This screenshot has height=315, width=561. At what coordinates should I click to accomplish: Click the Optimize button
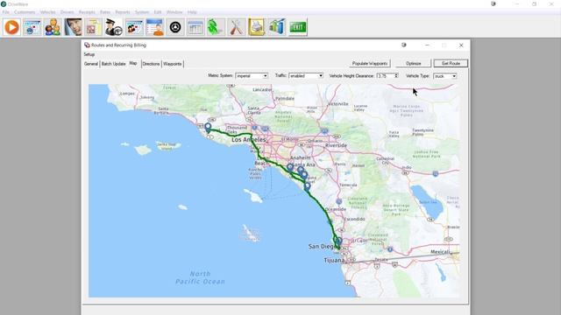tap(414, 63)
